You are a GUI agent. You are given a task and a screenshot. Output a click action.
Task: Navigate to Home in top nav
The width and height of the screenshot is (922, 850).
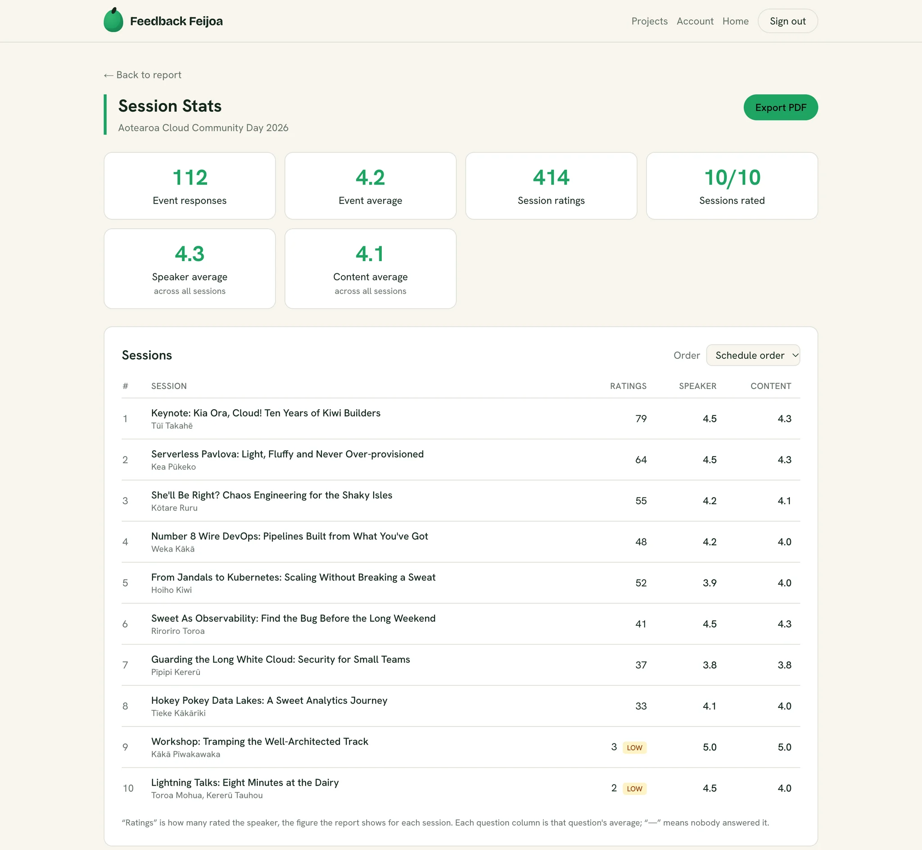point(735,21)
